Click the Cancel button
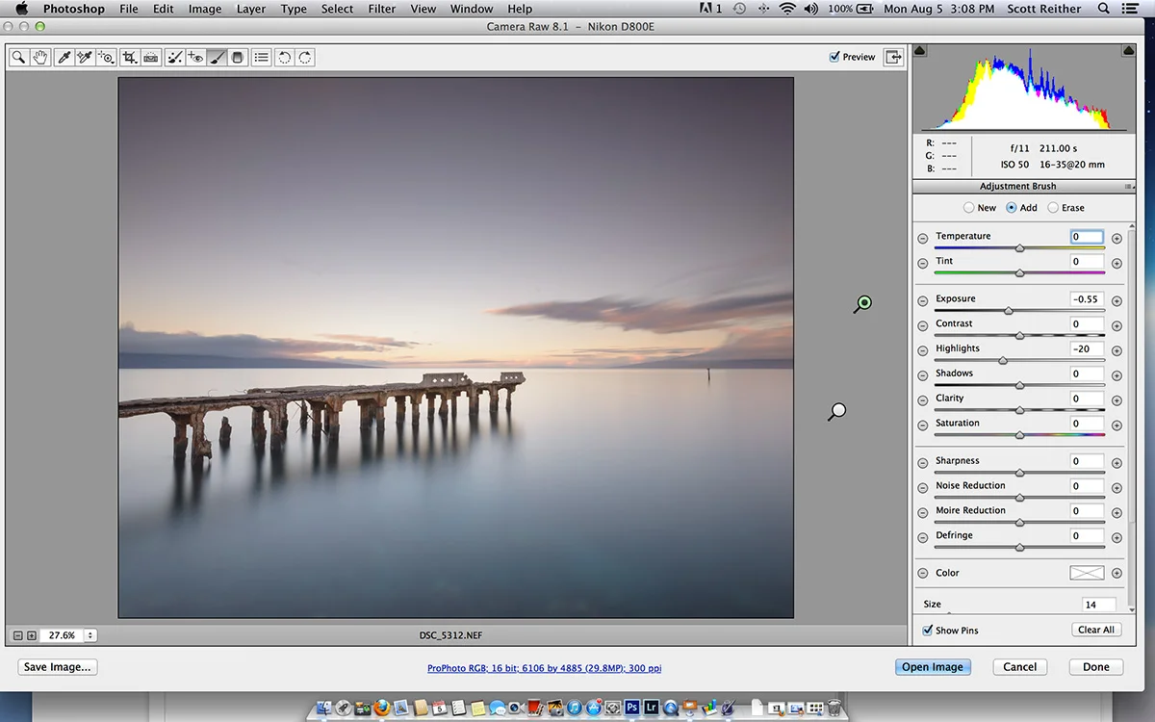 coord(1020,666)
